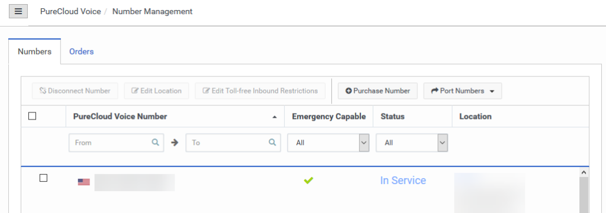This screenshot has width=606, height=213.
Task: Expand the Port Numbers dropdown menu
Action: click(x=463, y=91)
